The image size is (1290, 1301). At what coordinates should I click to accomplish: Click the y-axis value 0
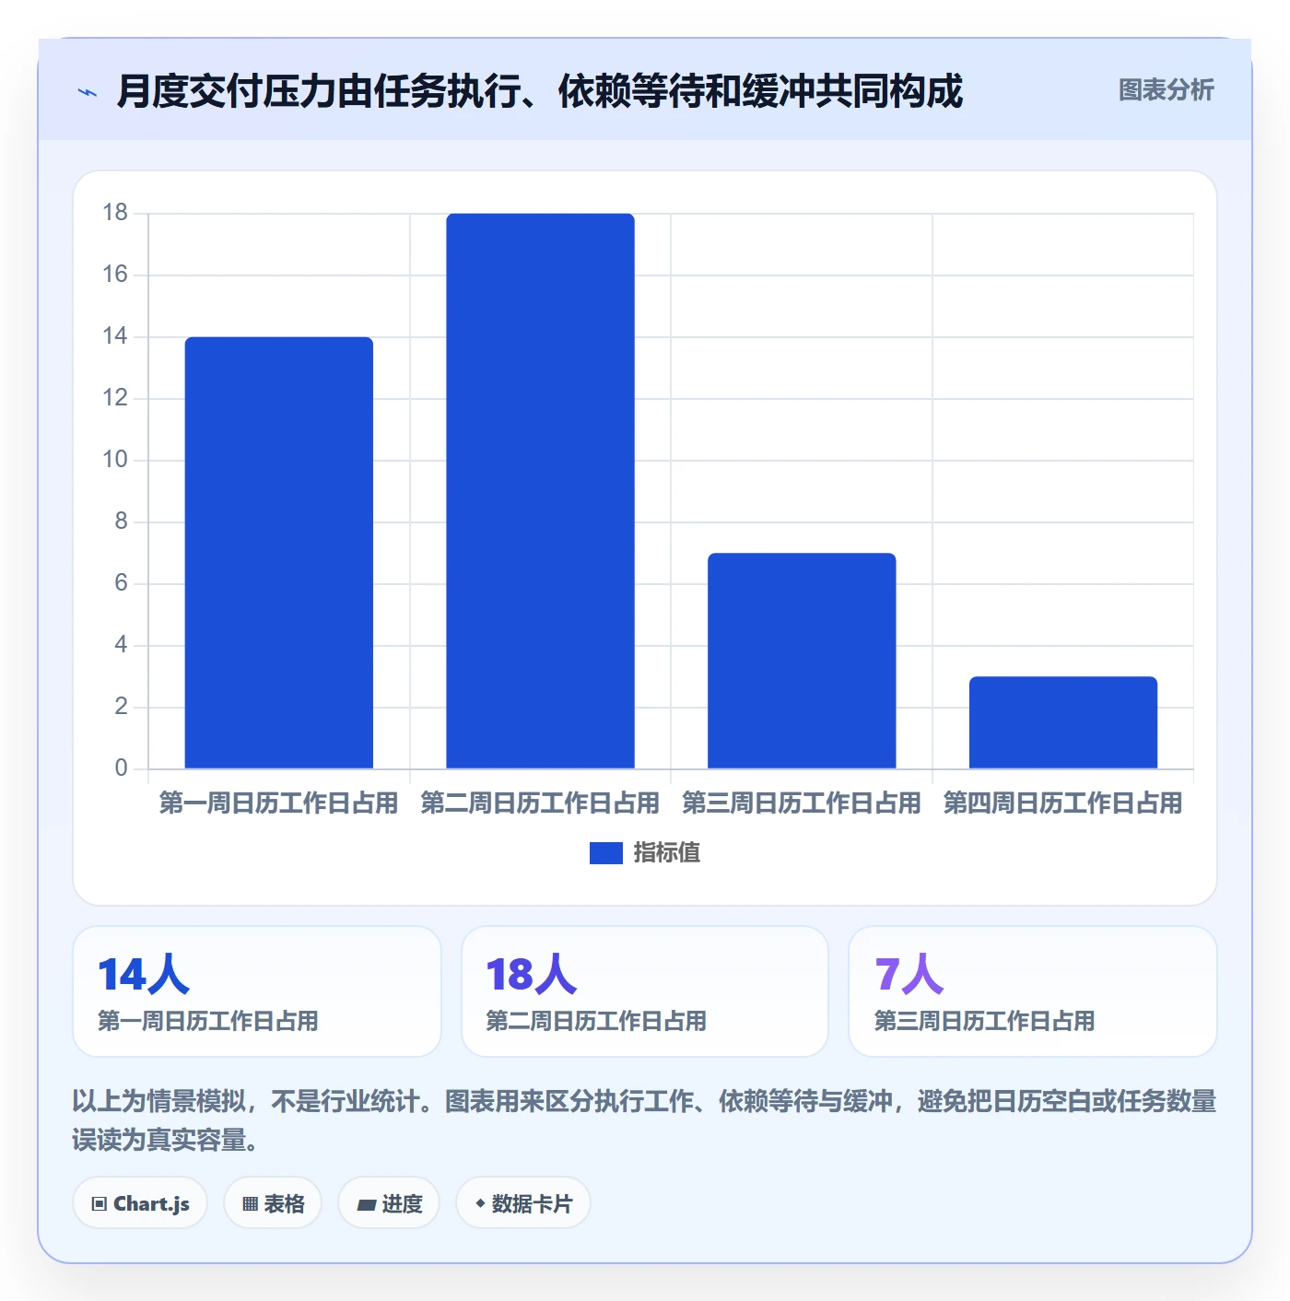121,768
